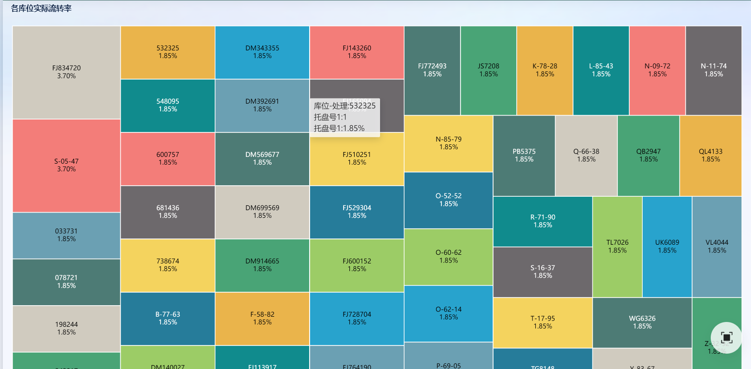
Task: Select the 532325 orange tile
Action: click(168, 52)
